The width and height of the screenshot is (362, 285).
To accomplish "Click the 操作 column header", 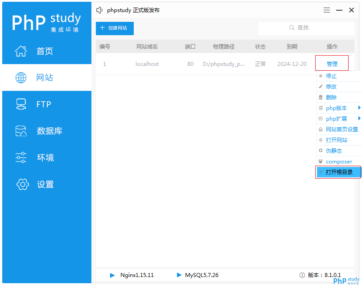I will pyautogui.click(x=332, y=47).
